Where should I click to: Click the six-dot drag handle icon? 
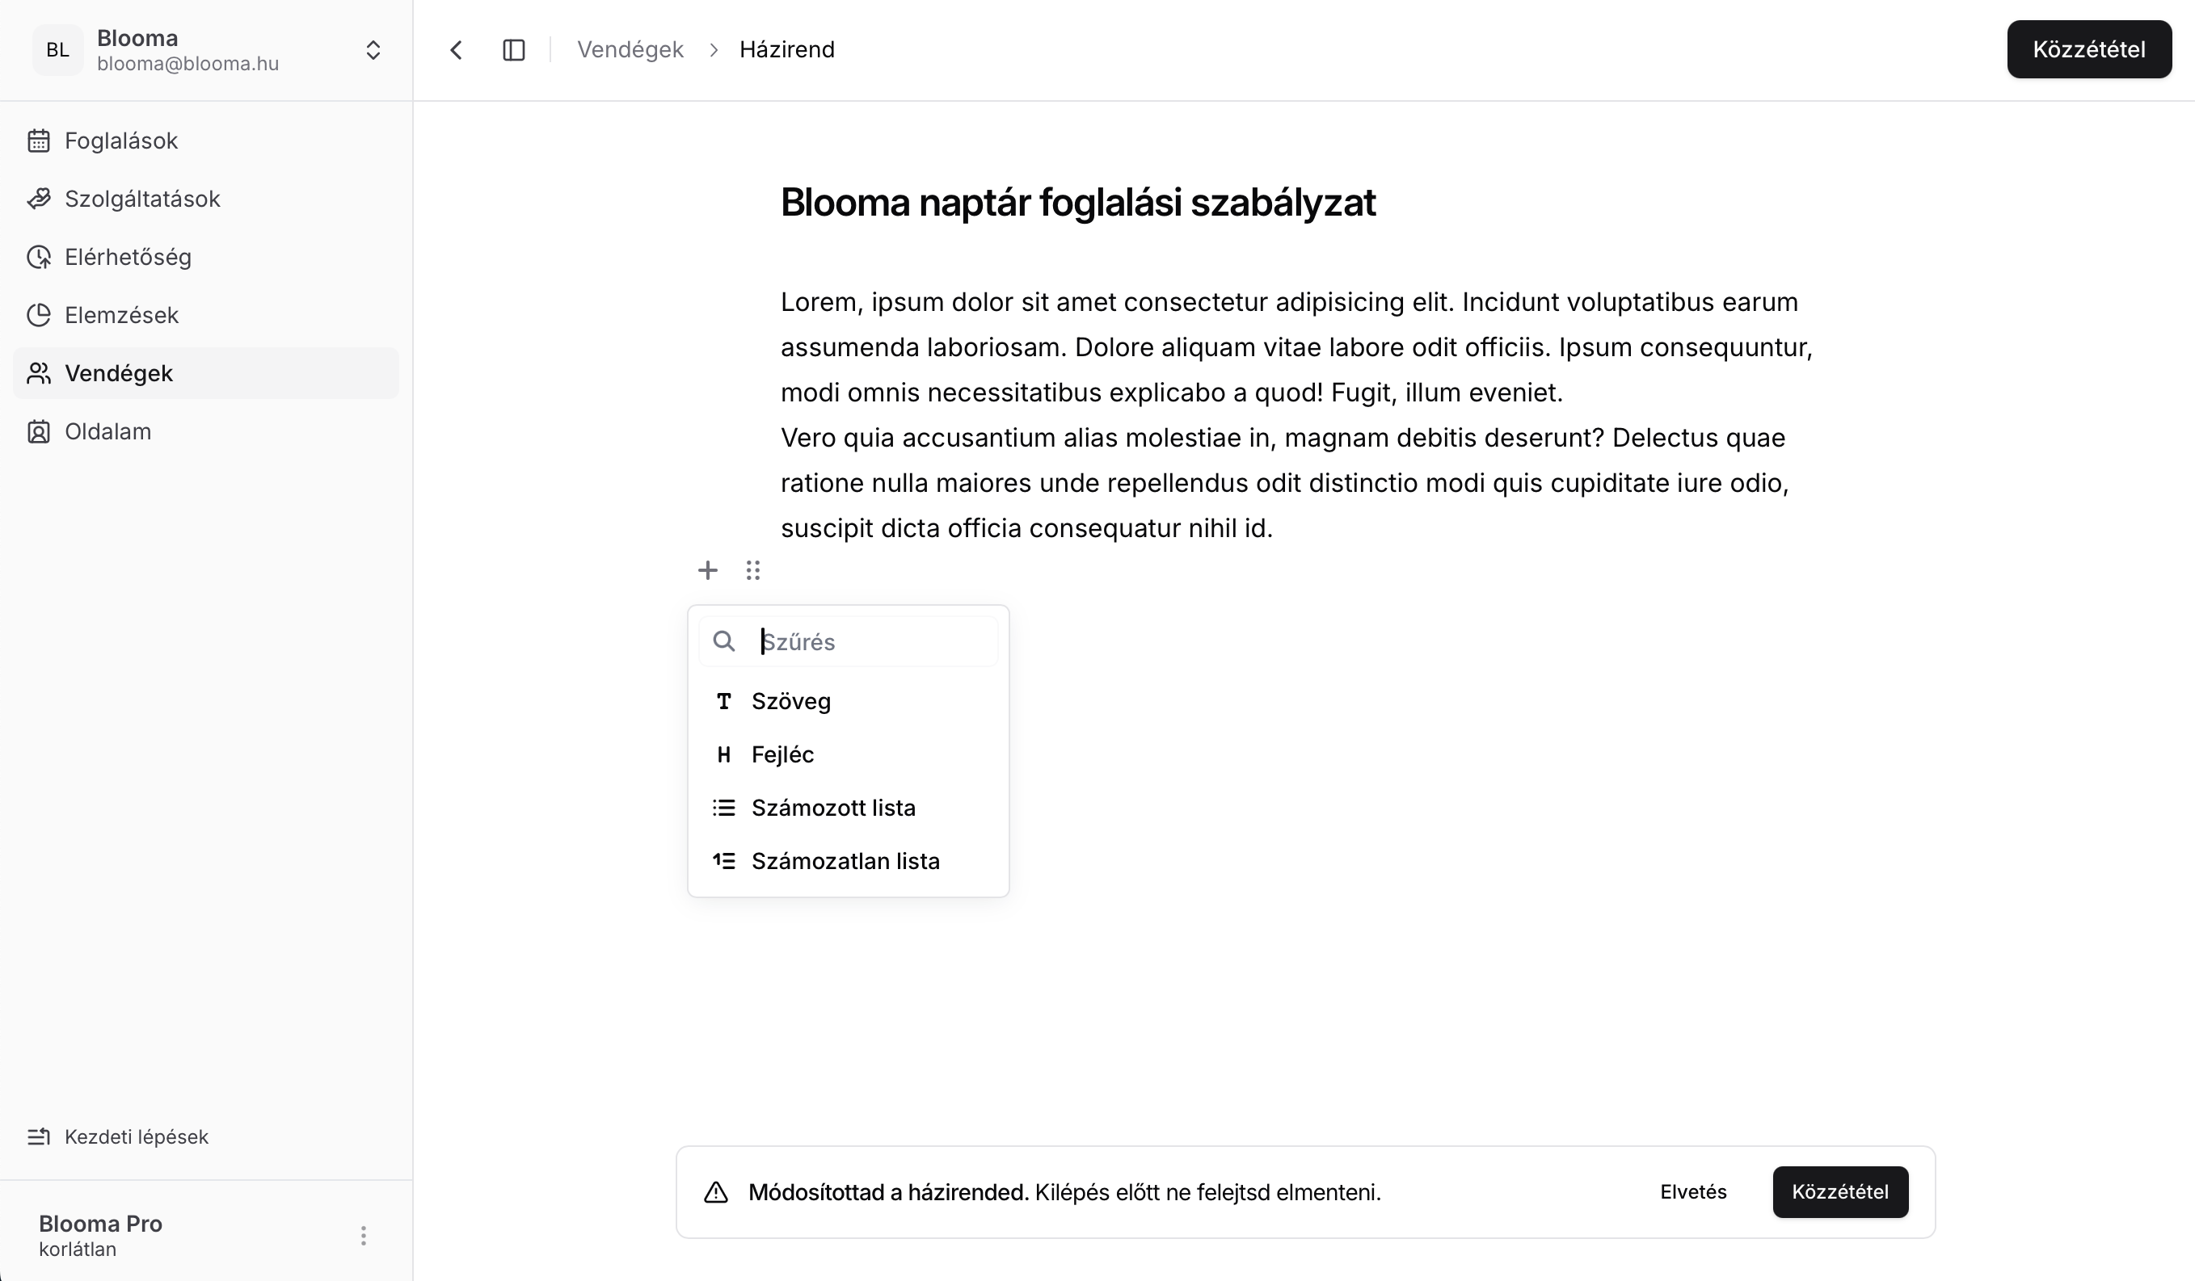[x=753, y=570]
